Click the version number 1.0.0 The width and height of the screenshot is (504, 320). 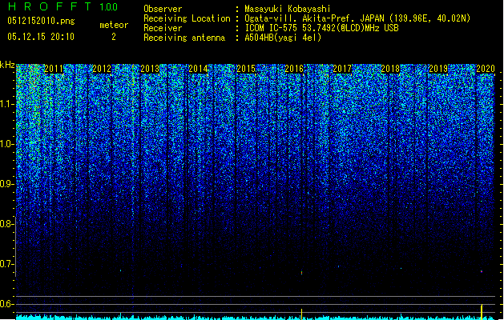[108, 6]
